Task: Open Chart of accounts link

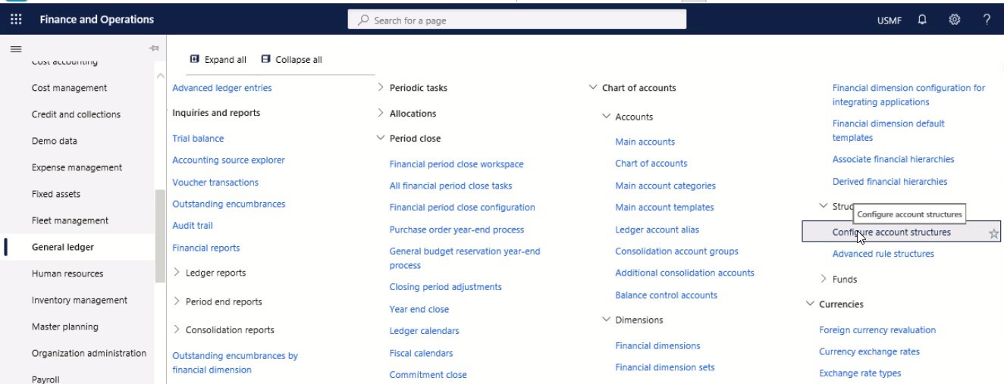Action: tap(651, 163)
